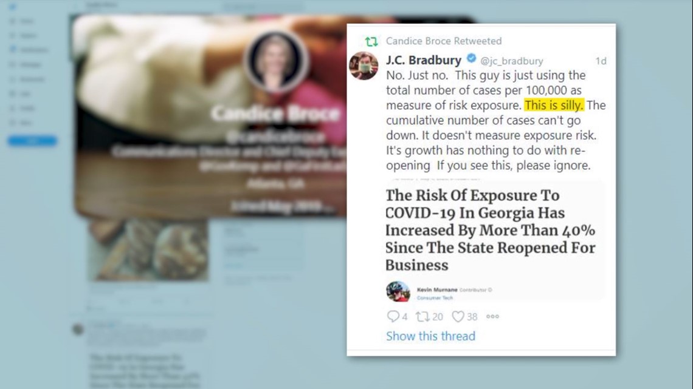This screenshot has height=389, width=693.
Task: Click the retweet arrows icon with 20
Action: (422, 316)
